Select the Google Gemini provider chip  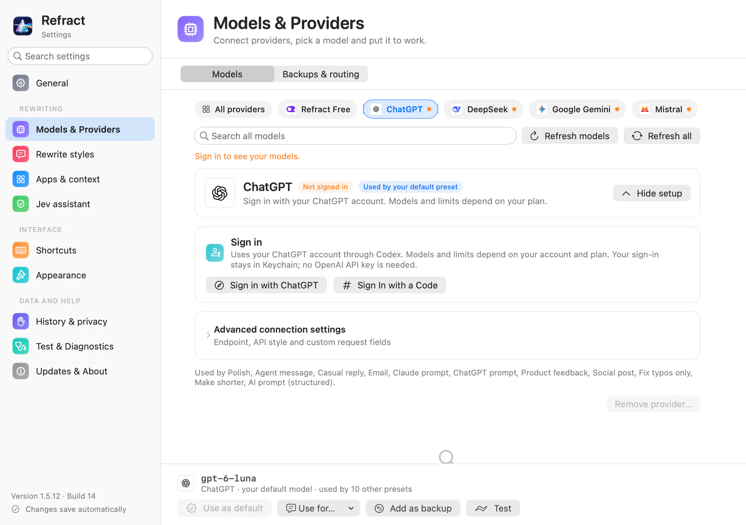click(577, 109)
